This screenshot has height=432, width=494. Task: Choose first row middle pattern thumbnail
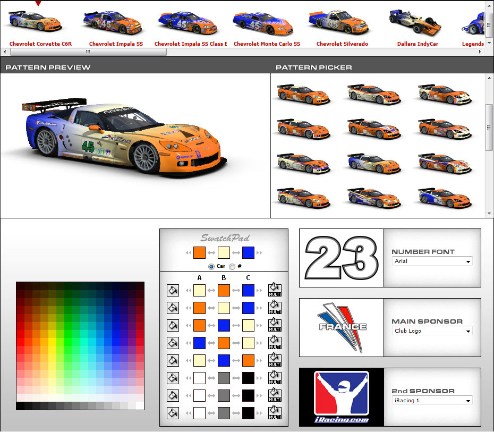pos(373,94)
